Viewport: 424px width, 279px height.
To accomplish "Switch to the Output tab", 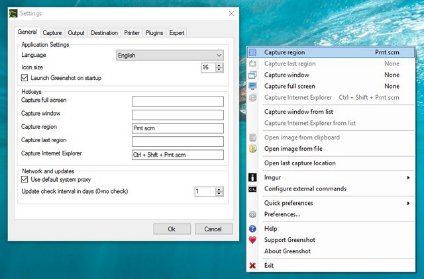I will [76, 33].
